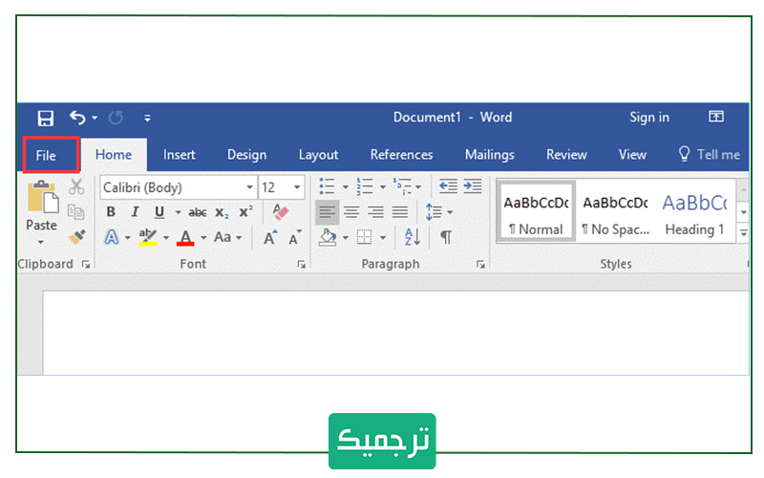Image resolution: width=764 pixels, height=478 pixels.
Task: Toggle Center alignment button
Action: point(351,212)
